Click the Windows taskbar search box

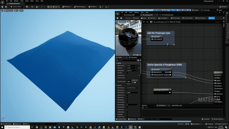click(17, 127)
